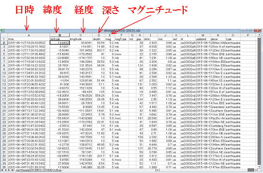The height and width of the screenshot is (173, 263).
Task: Select the Select All corner box
Action: click(x=4, y=35)
